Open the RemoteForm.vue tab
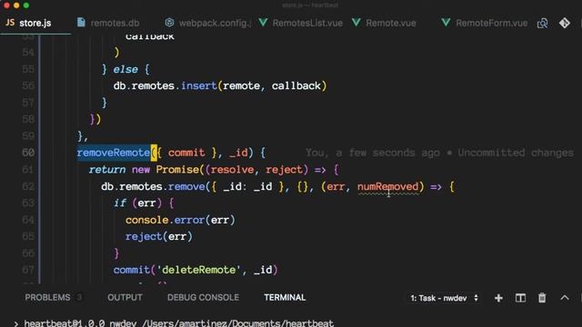The image size is (582, 327). point(491,23)
